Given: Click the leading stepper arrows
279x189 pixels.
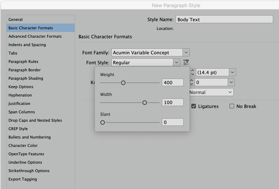Looking at the screenshot, I should (x=193, y=72).
